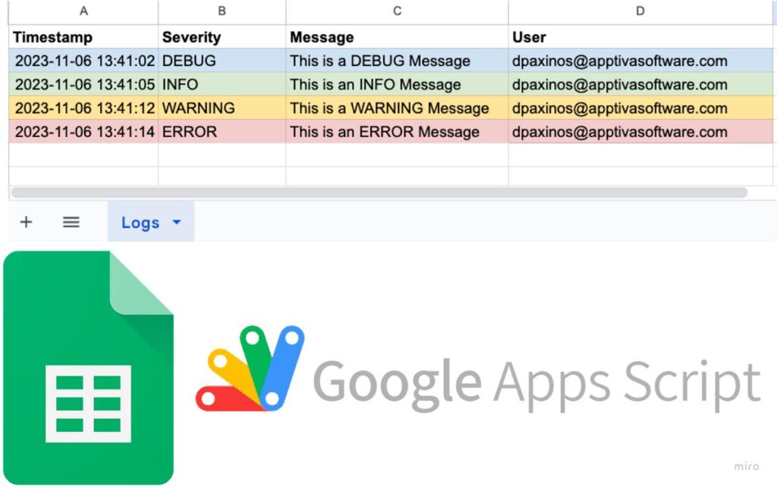Image resolution: width=777 pixels, height=488 pixels.
Task: Select the 2023-11-06 13:41:14 timestamp cell
Action: click(x=83, y=132)
